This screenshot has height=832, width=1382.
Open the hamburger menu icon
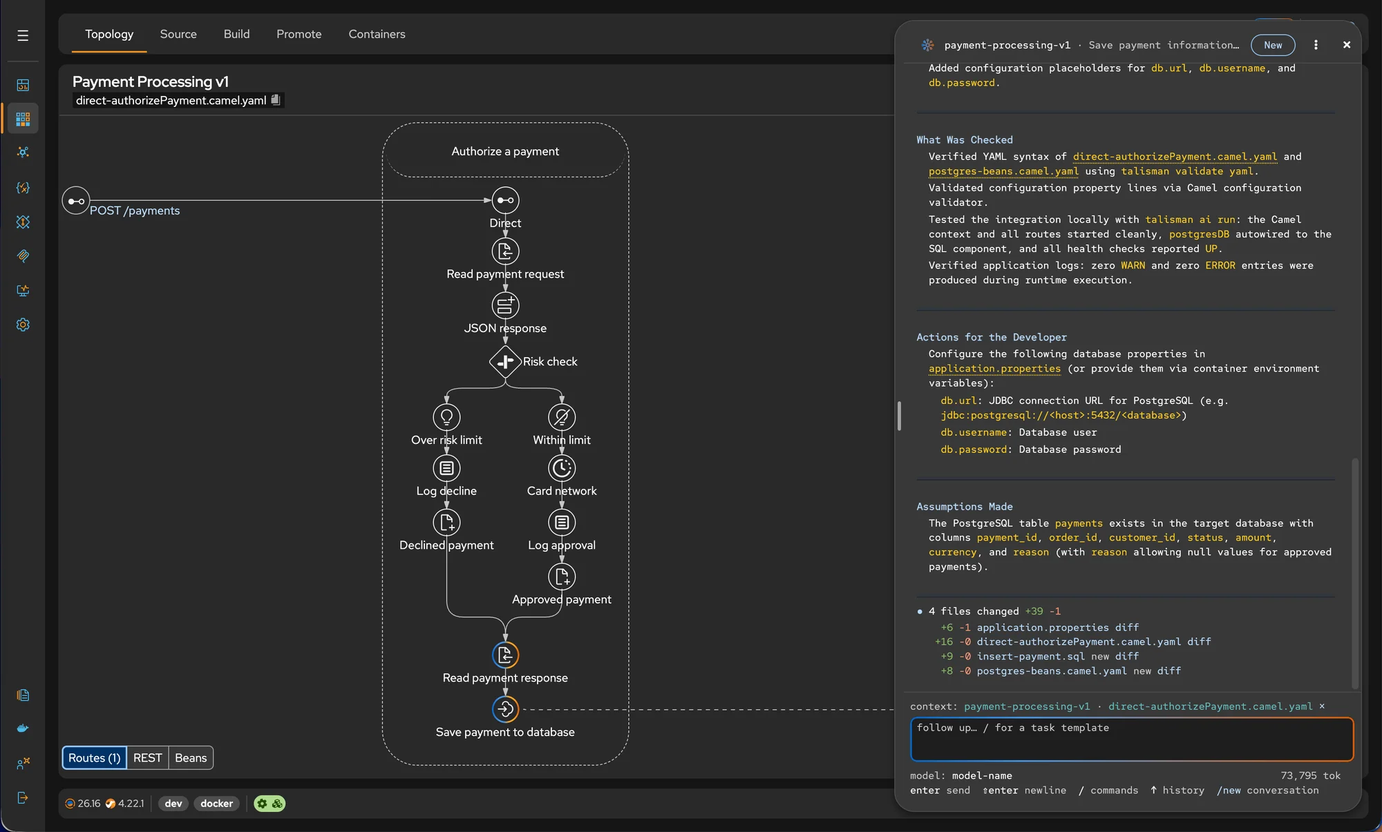(x=23, y=35)
